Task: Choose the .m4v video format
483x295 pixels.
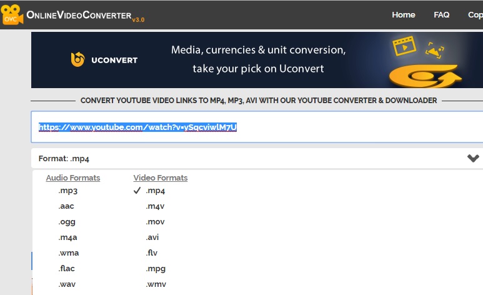Action: click(x=155, y=206)
